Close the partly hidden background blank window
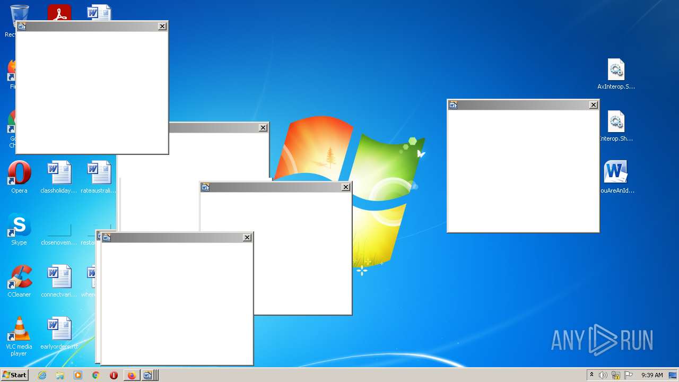 click(x=263, y=128)
